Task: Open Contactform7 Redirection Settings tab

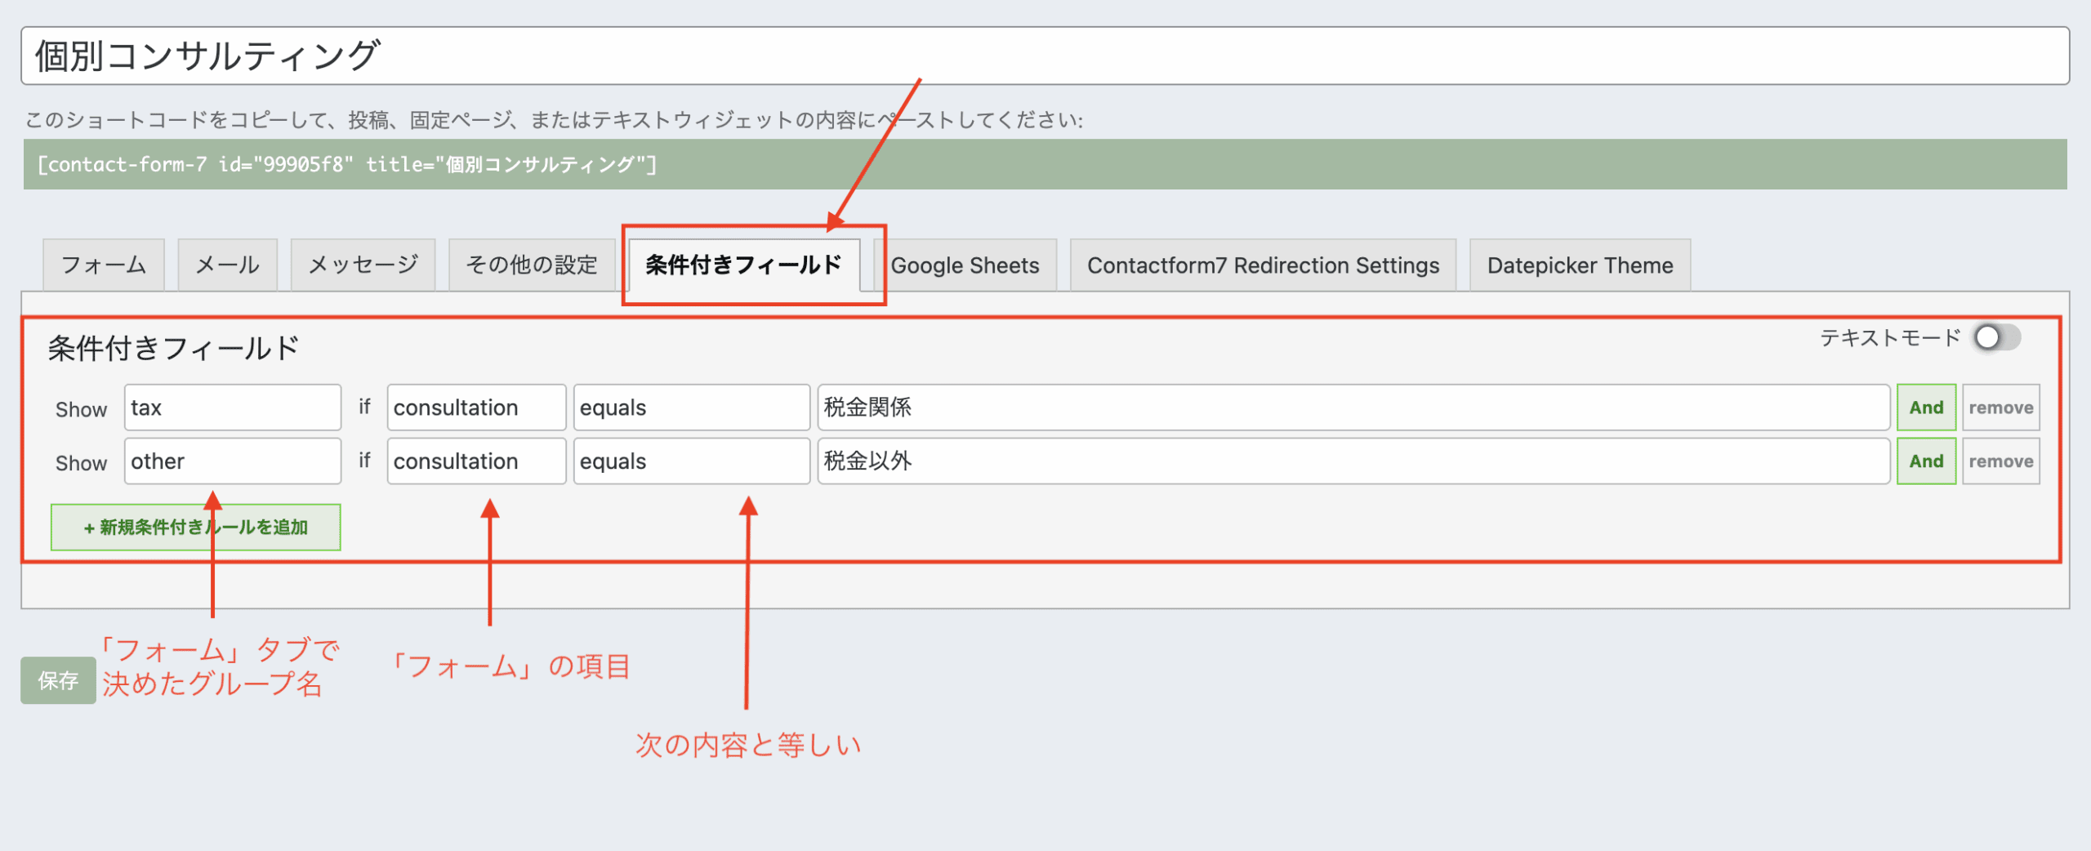Action: click(1263, 265)
